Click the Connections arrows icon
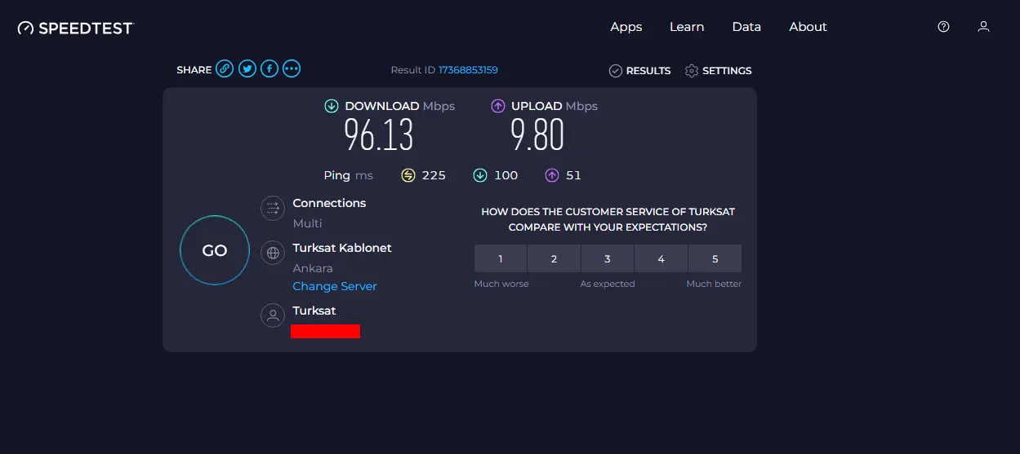The image size is (1020, 454). tap(273, 208)
